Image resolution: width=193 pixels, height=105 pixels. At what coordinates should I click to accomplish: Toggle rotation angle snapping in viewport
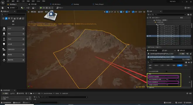click(x=127, y=12)
